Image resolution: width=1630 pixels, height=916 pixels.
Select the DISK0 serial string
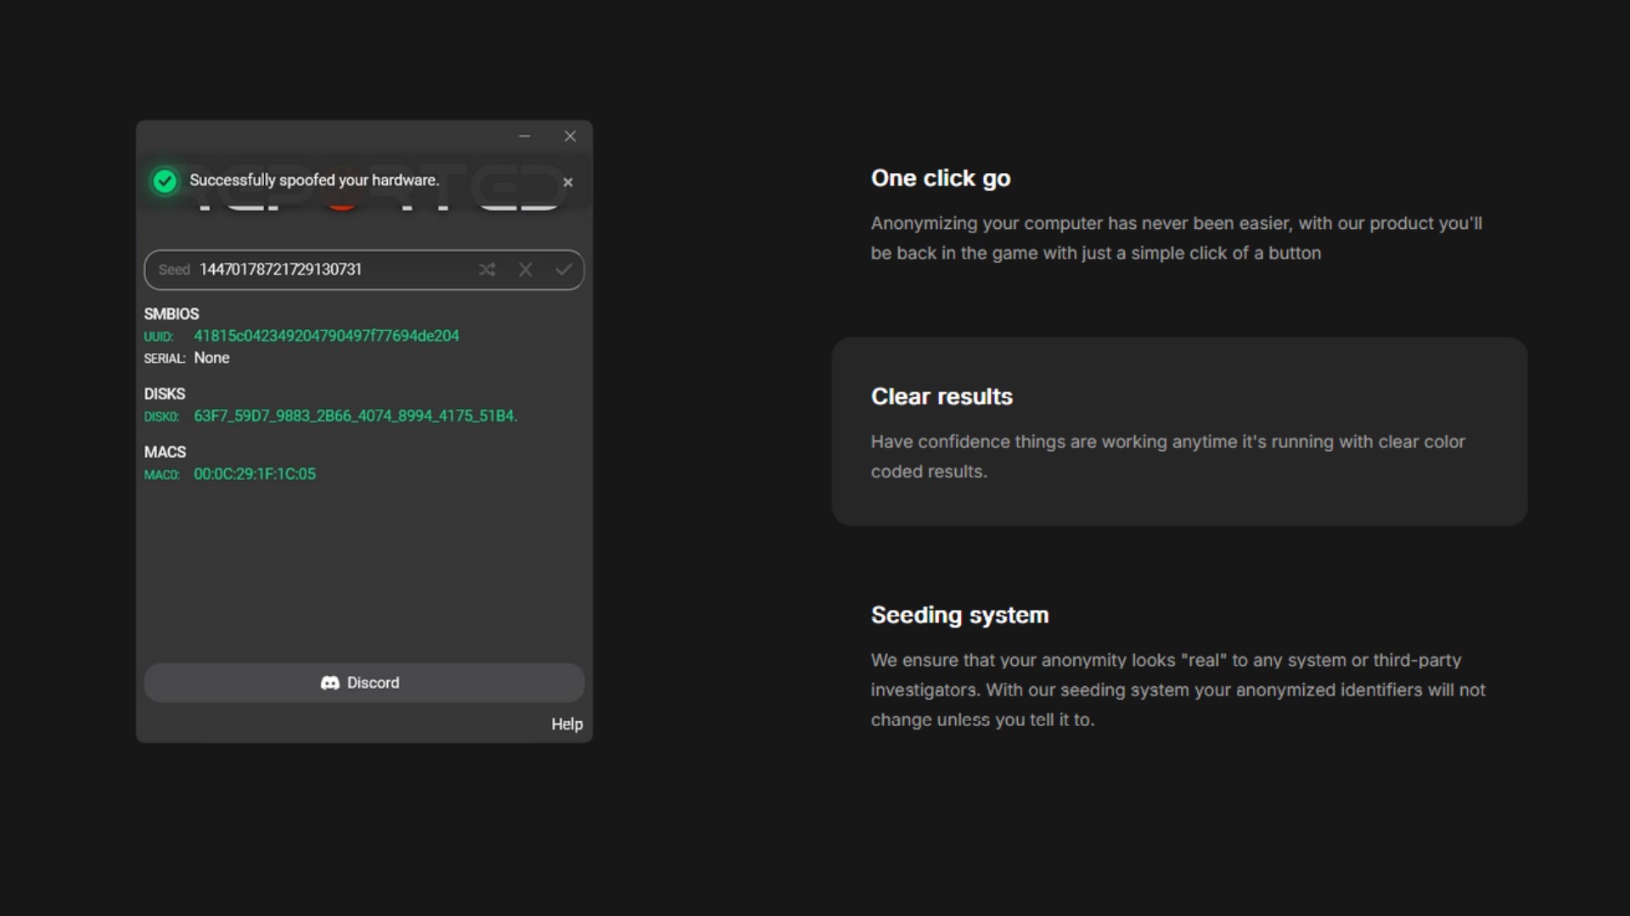[x=355, y=416]
